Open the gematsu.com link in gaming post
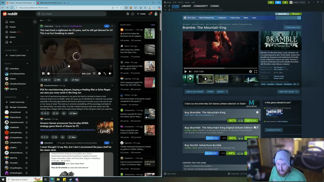The height and width of the screenshot is (182, 324). (68, 130)
